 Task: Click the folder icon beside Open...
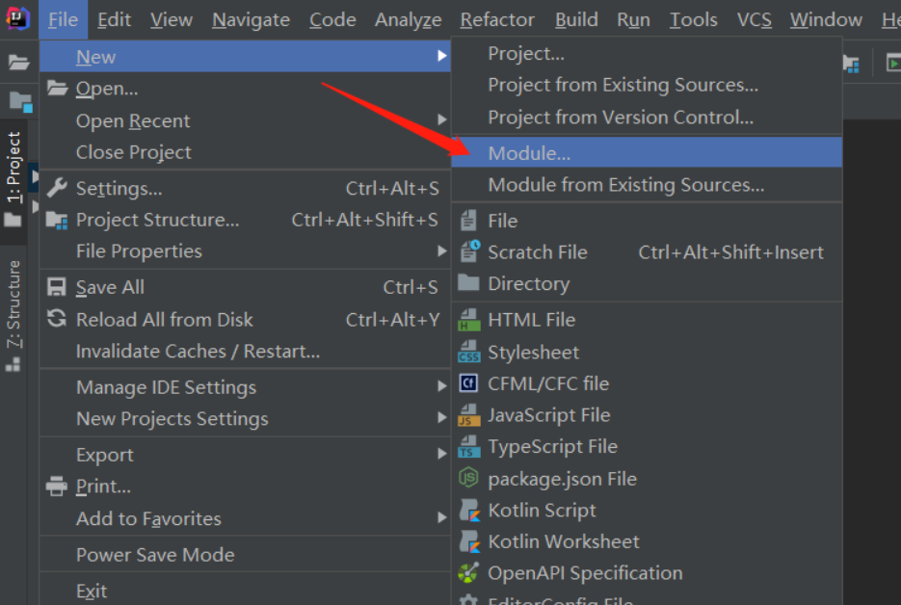[57, 88]
